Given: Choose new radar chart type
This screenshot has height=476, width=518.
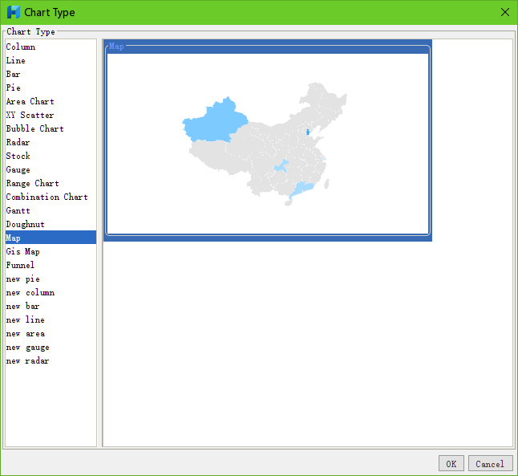Looking at the screenshot, I should [x=51, y=360].
